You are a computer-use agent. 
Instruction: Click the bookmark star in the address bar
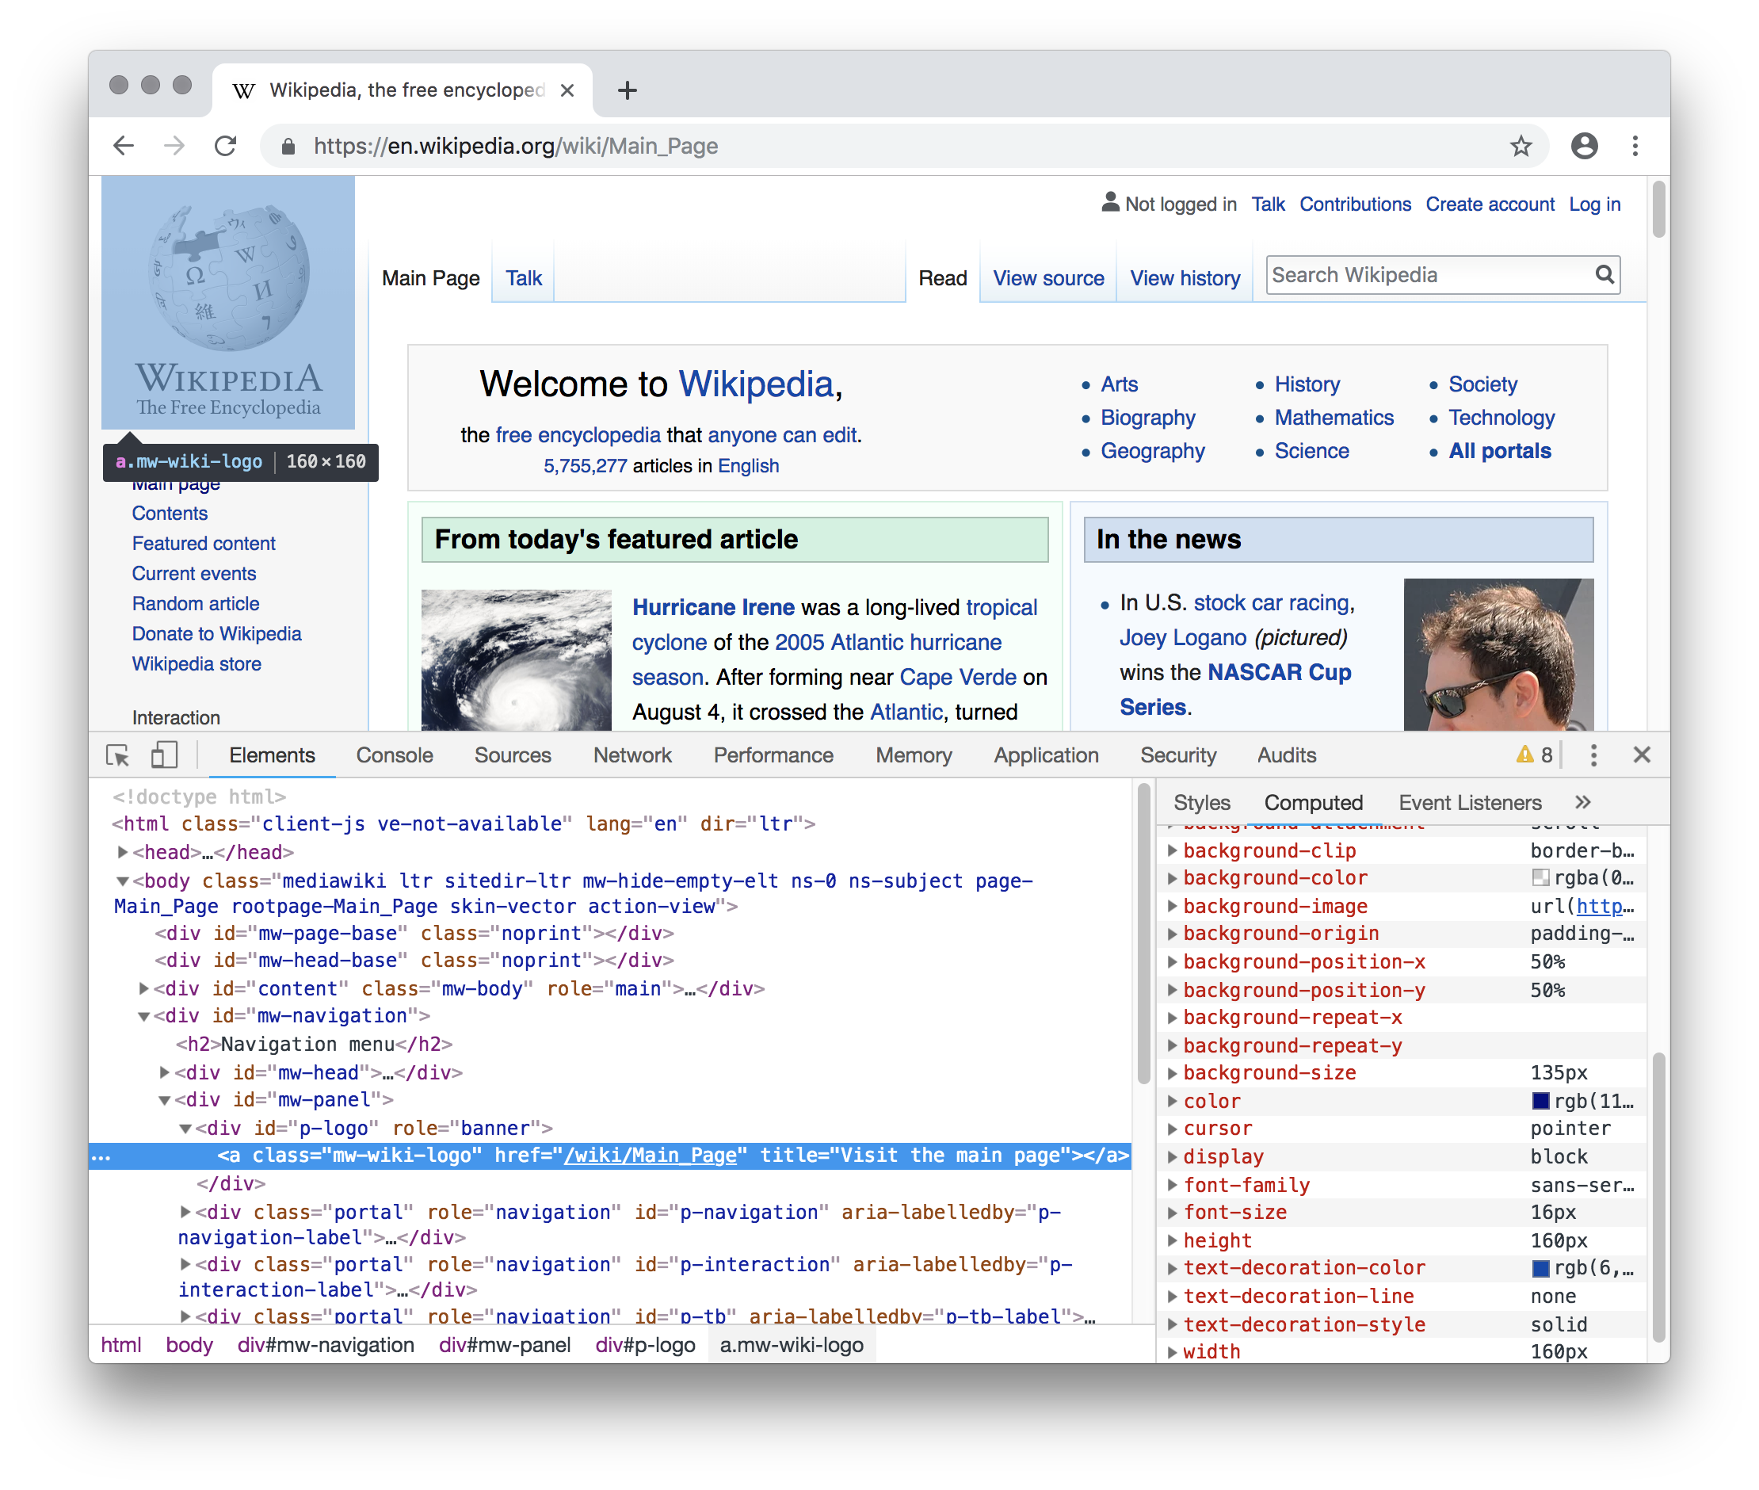point(1521,145)
